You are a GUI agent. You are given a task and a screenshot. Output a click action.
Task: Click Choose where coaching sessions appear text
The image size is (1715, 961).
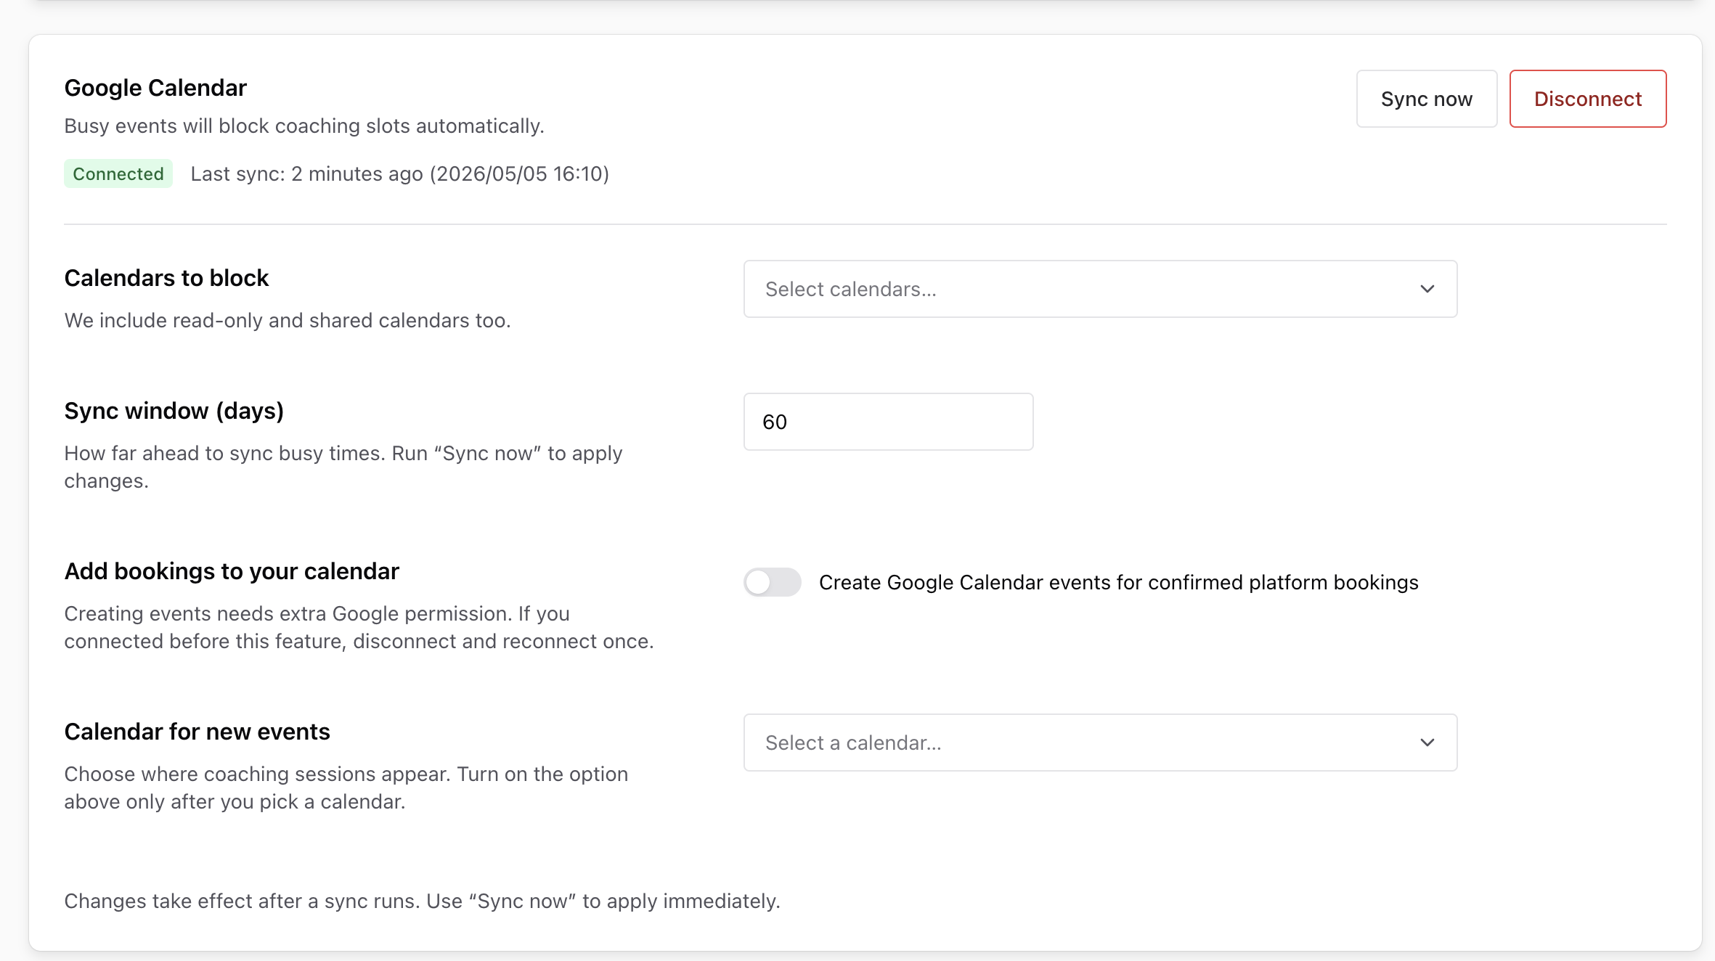pyautogui.click(x=346, y=788)
